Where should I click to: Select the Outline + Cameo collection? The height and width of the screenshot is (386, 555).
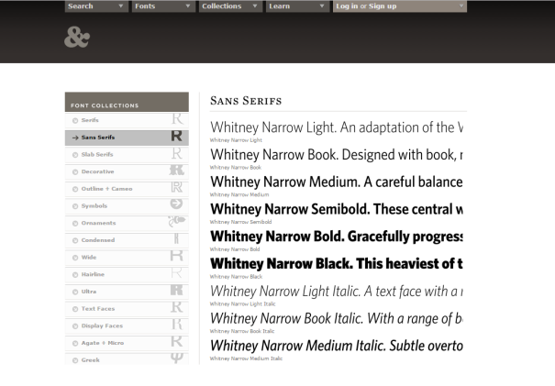(x=127, y=189)
